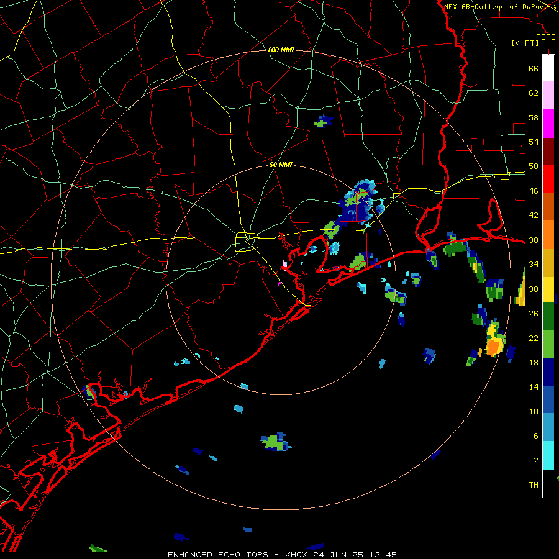The height and width of the screenshot is (559, 559).
Task: Select the light pink legend swatch
Action: (548, 96)
